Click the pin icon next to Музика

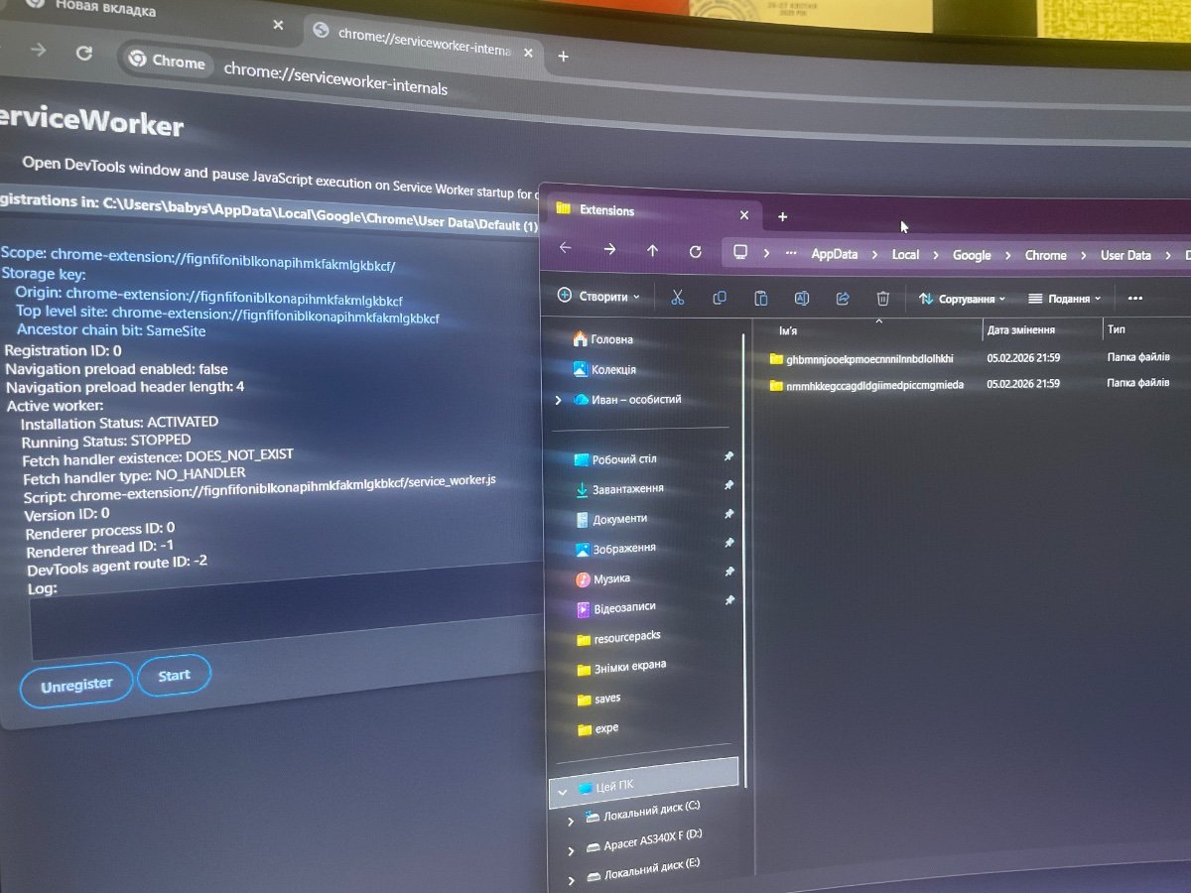728,572
